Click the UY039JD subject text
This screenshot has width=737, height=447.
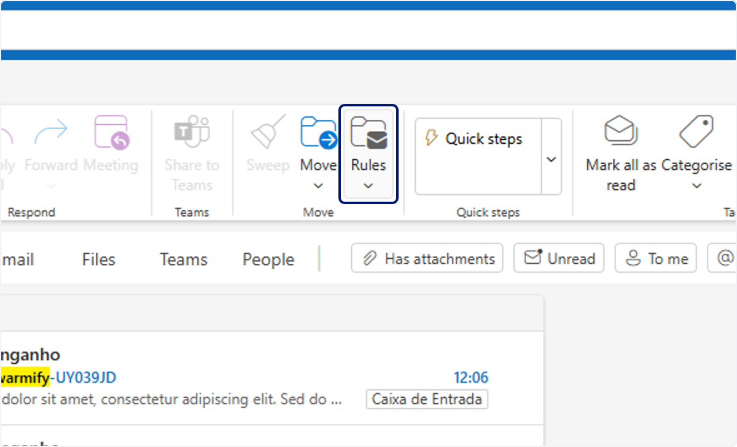[x=85, y=377]
